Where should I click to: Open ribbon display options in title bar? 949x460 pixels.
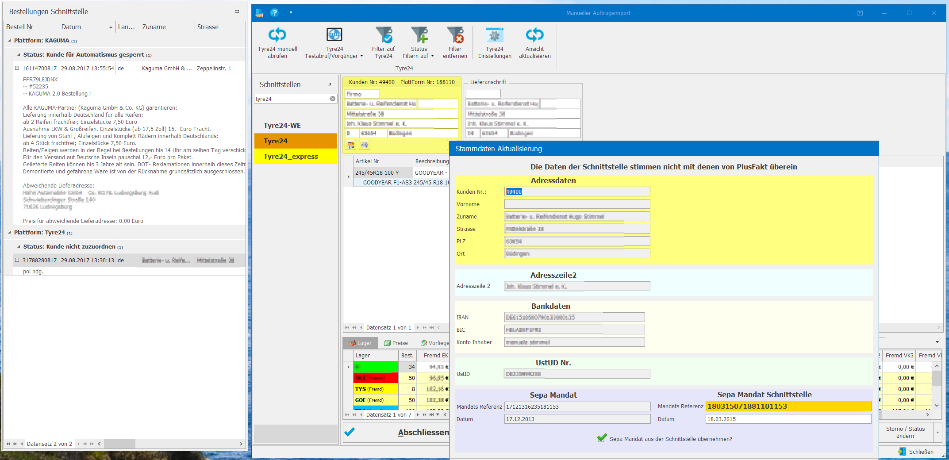(x=860, y=13)
